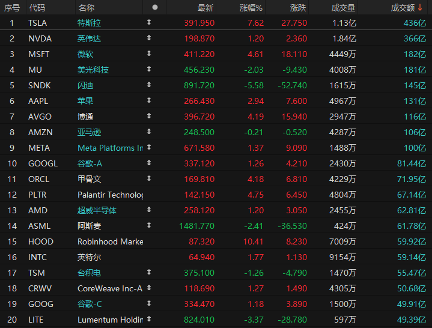Click the up-down arrow icon in NVDA row

tap(149, 38)
